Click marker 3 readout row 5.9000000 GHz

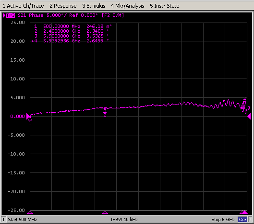(72, 36)
